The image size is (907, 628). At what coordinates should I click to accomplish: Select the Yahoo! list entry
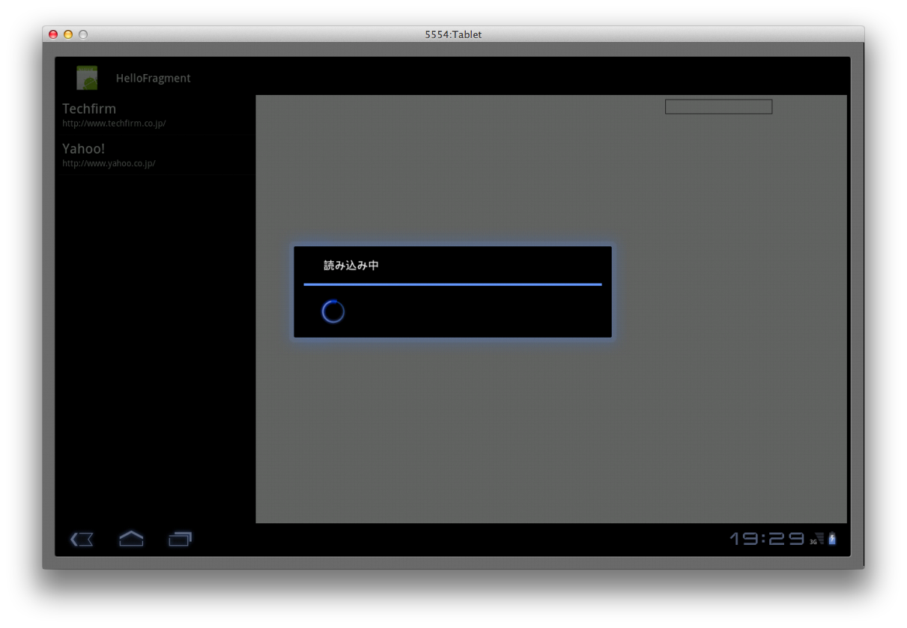[x=155, y=155]
